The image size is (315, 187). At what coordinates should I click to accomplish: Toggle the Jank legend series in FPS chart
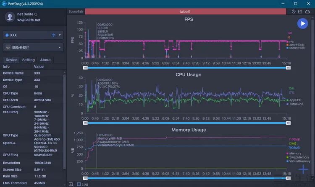tap(295, 45)
